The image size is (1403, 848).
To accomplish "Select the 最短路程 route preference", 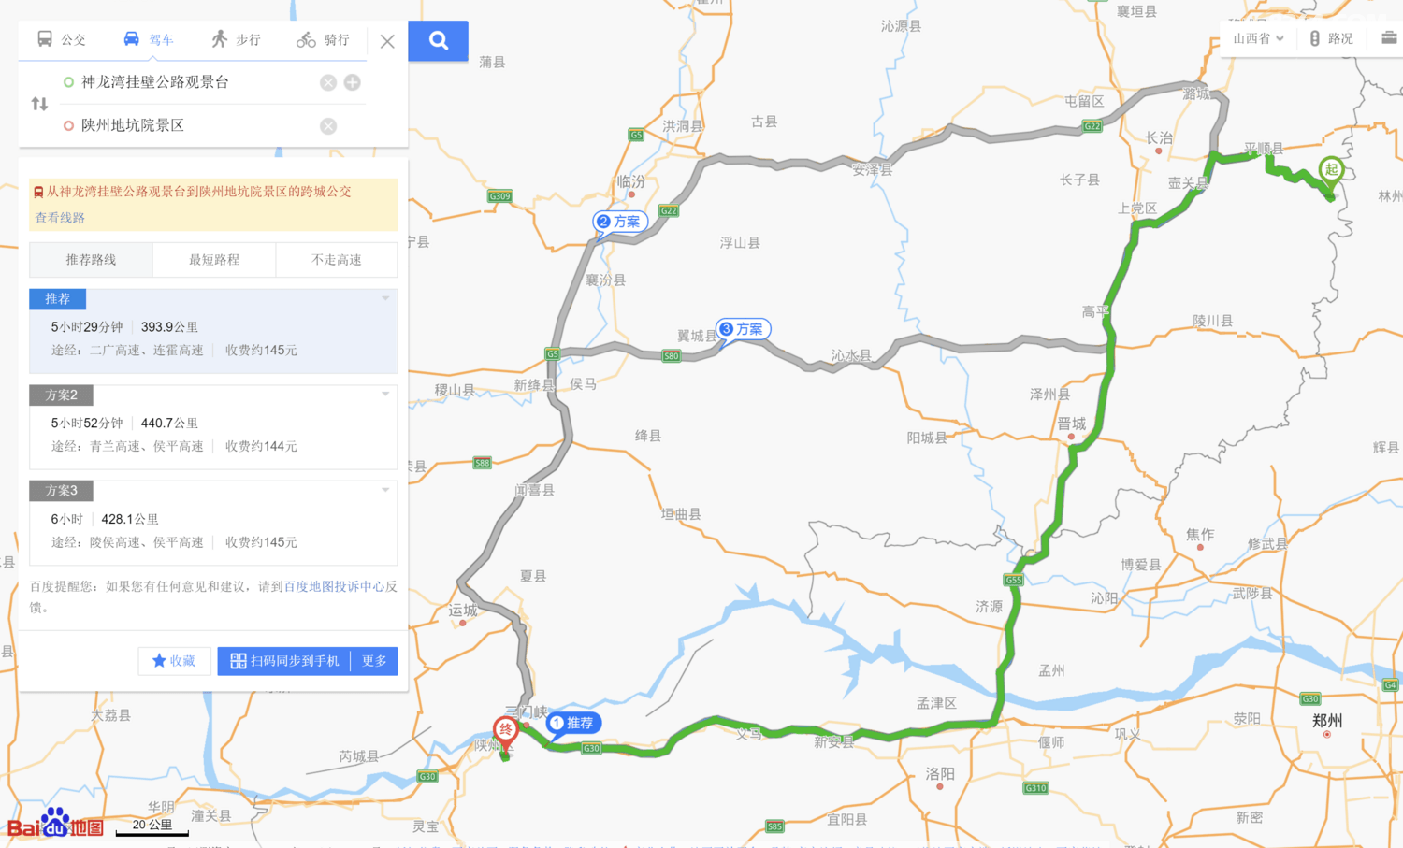I will click(214, 260).
